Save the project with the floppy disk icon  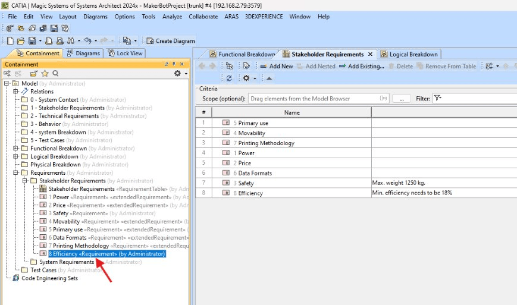pos(32,40)
